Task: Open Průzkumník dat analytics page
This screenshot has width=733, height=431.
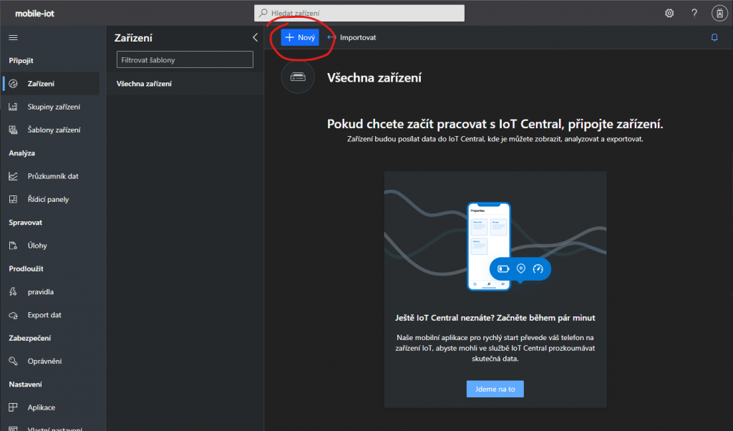Action: tap(53, 176)
